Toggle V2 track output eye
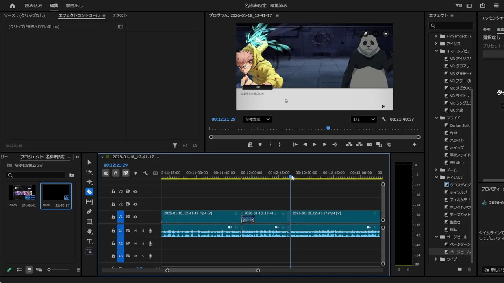504x283 pixels. click(x=135, y=204)
